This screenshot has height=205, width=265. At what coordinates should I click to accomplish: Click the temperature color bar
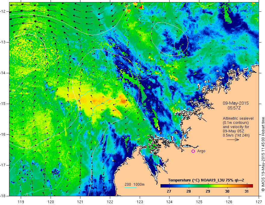pos(207,186)
